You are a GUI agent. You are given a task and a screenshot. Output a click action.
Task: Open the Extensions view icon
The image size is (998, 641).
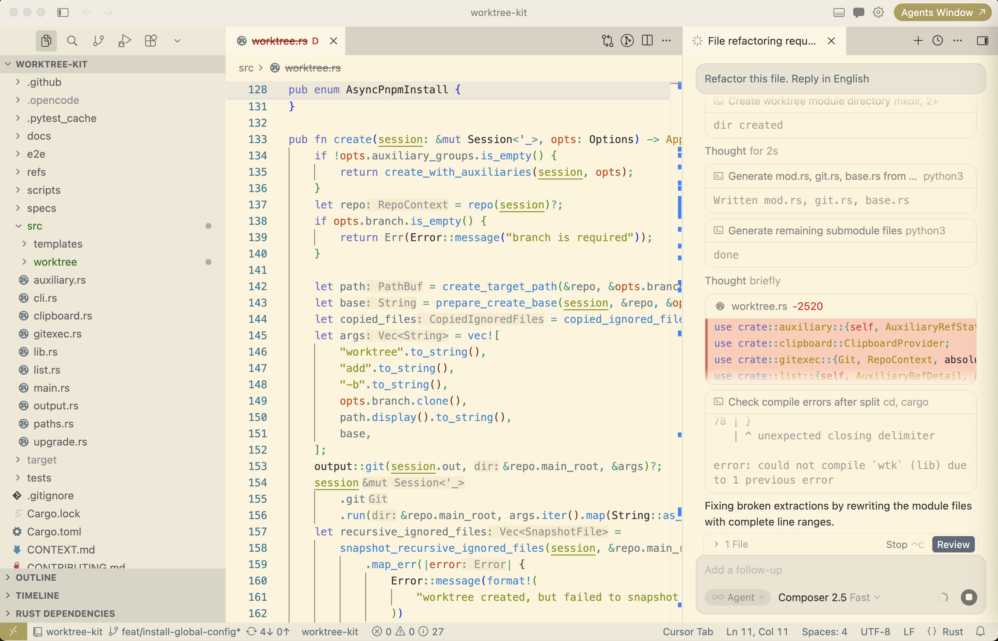pyautogui.click(x=151, y=41)
